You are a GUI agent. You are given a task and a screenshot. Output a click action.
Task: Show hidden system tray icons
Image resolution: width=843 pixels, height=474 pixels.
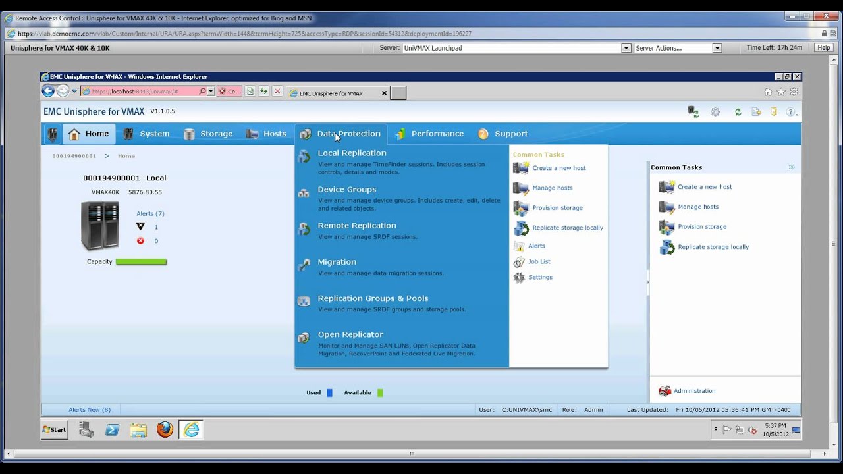716,429
